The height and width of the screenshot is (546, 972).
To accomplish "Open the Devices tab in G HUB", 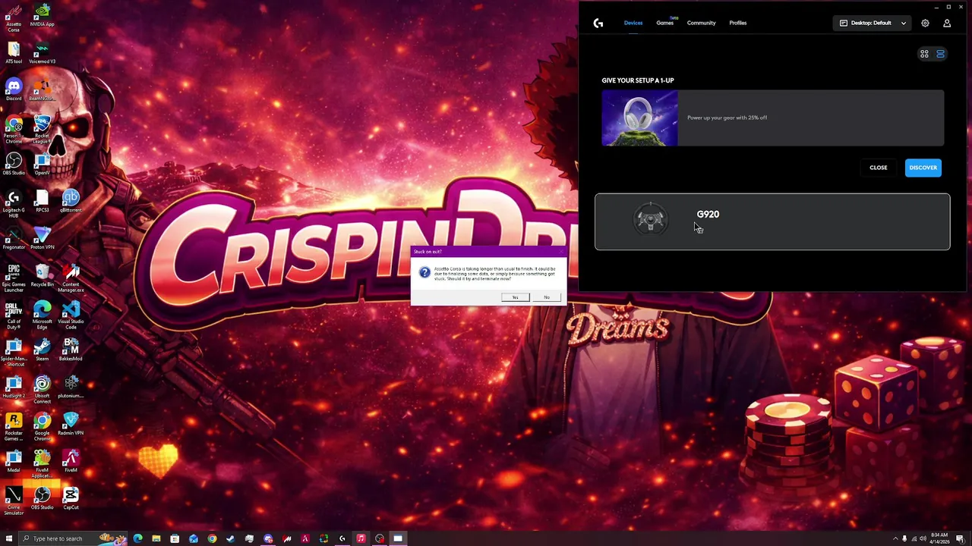I will 633,23.
